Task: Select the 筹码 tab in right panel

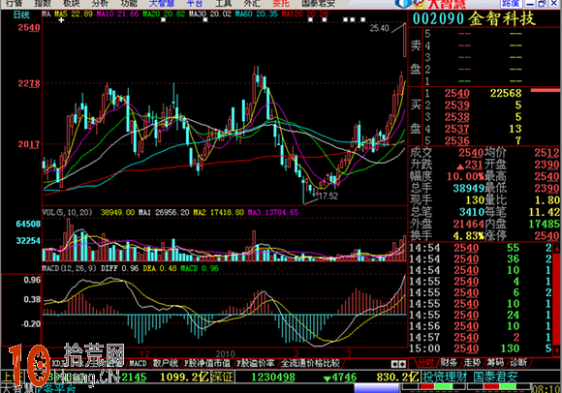Action: [495, 363]
